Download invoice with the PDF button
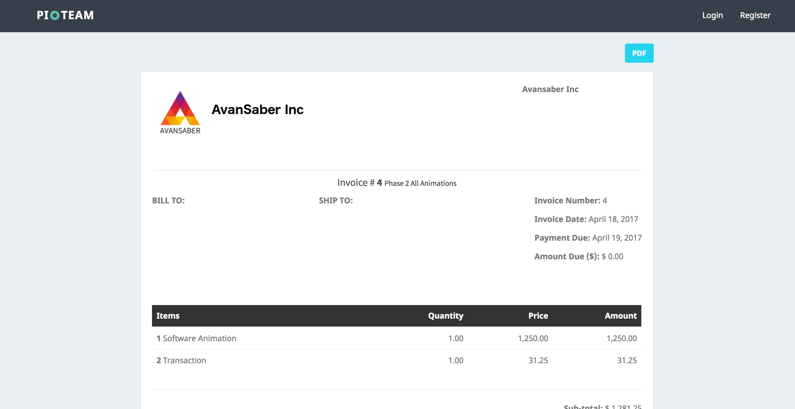 click(x=639, y=53)
